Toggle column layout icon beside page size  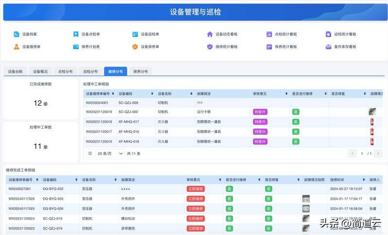[90, 154]
